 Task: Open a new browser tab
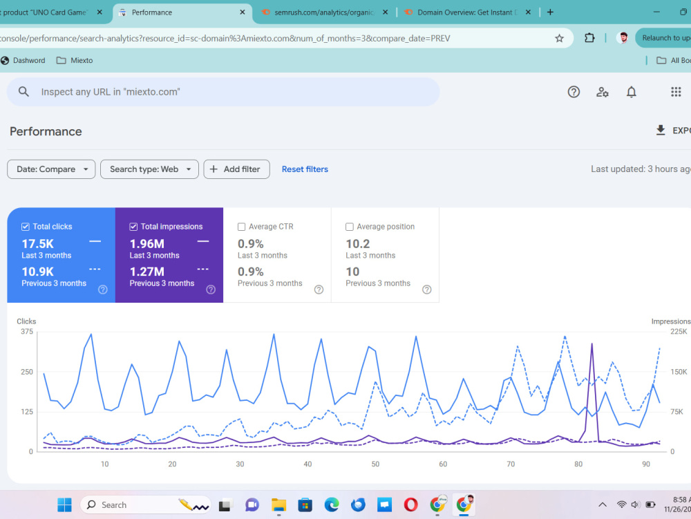point(550,12)
